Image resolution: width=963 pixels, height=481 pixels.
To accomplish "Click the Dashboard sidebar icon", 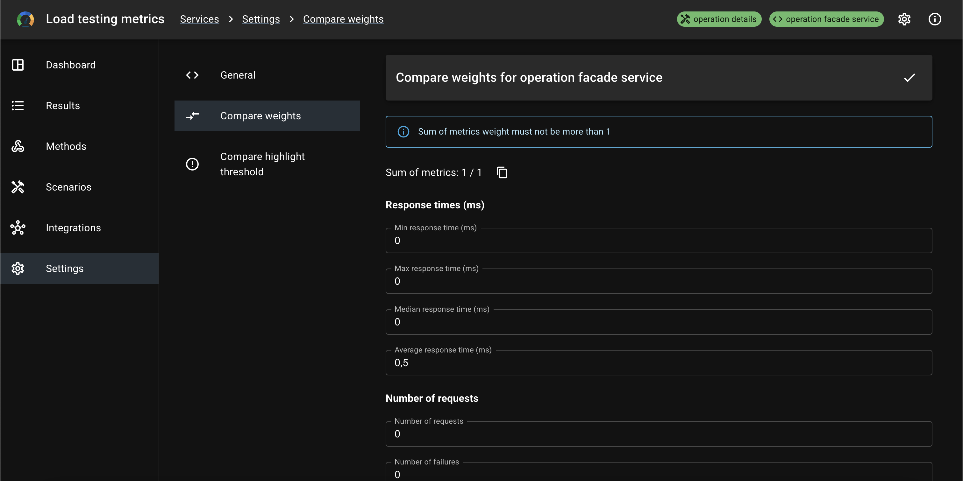I will [18, 65].
